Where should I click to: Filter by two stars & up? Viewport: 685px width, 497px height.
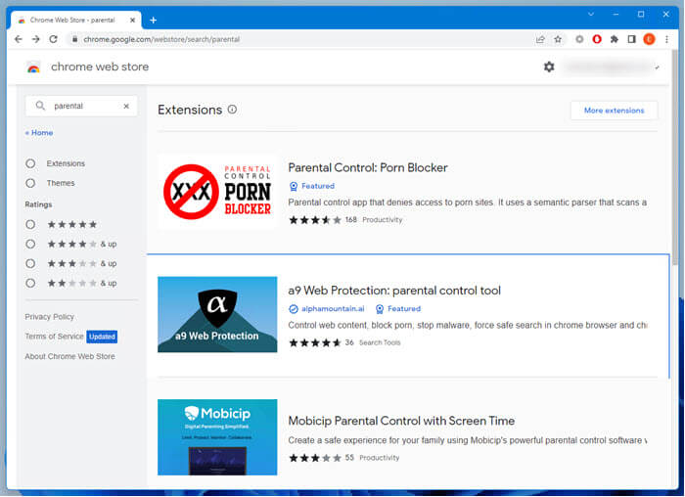(x=30, y=283)
